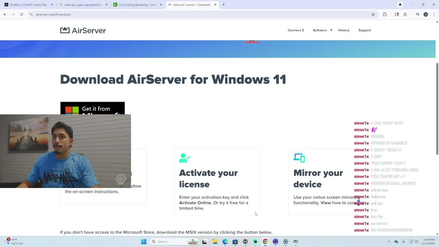Viewport: 439px width, 247px height.
Task: Click the Download AirServer for Windows 11 heading
Action: [173, 80]
